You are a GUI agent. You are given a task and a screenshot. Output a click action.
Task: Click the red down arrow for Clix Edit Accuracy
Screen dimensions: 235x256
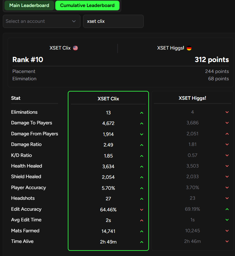142,210
